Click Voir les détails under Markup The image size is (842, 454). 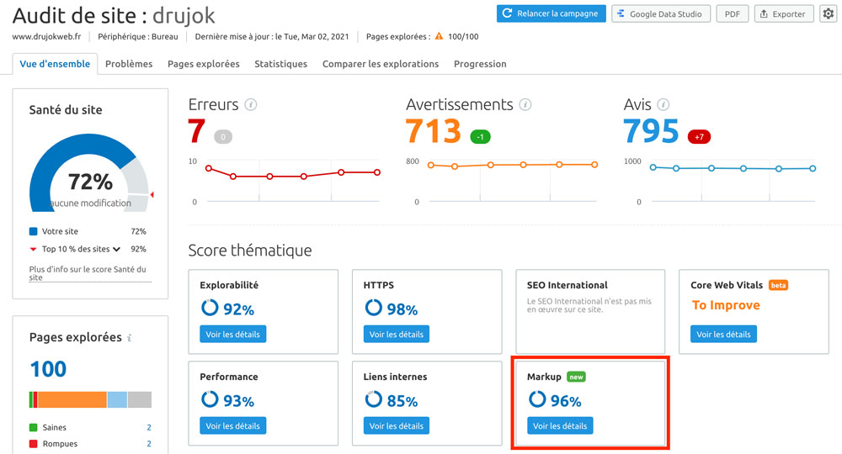click(560, 425)
